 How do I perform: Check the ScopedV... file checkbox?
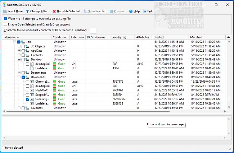click(27, 95)
